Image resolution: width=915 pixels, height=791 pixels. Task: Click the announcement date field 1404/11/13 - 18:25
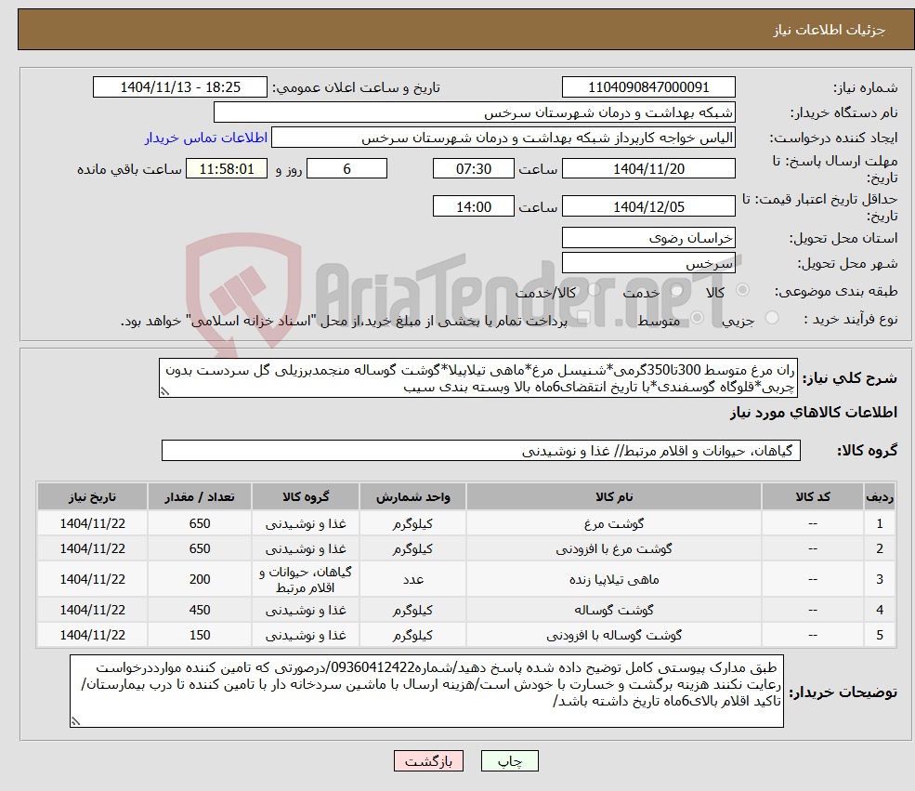pos(179,87)
